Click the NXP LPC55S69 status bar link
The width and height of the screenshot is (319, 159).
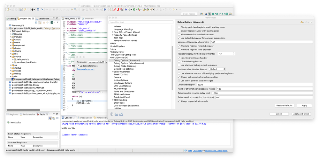tap(195, 150)
